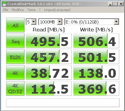Start the 4K QD32 benchmark test
125x111 pixels.
[15, 88]
